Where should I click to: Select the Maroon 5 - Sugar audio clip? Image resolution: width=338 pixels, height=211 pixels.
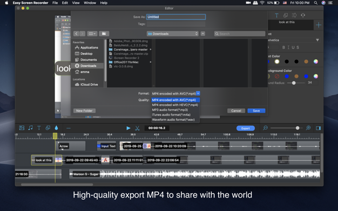coord(194,174)
